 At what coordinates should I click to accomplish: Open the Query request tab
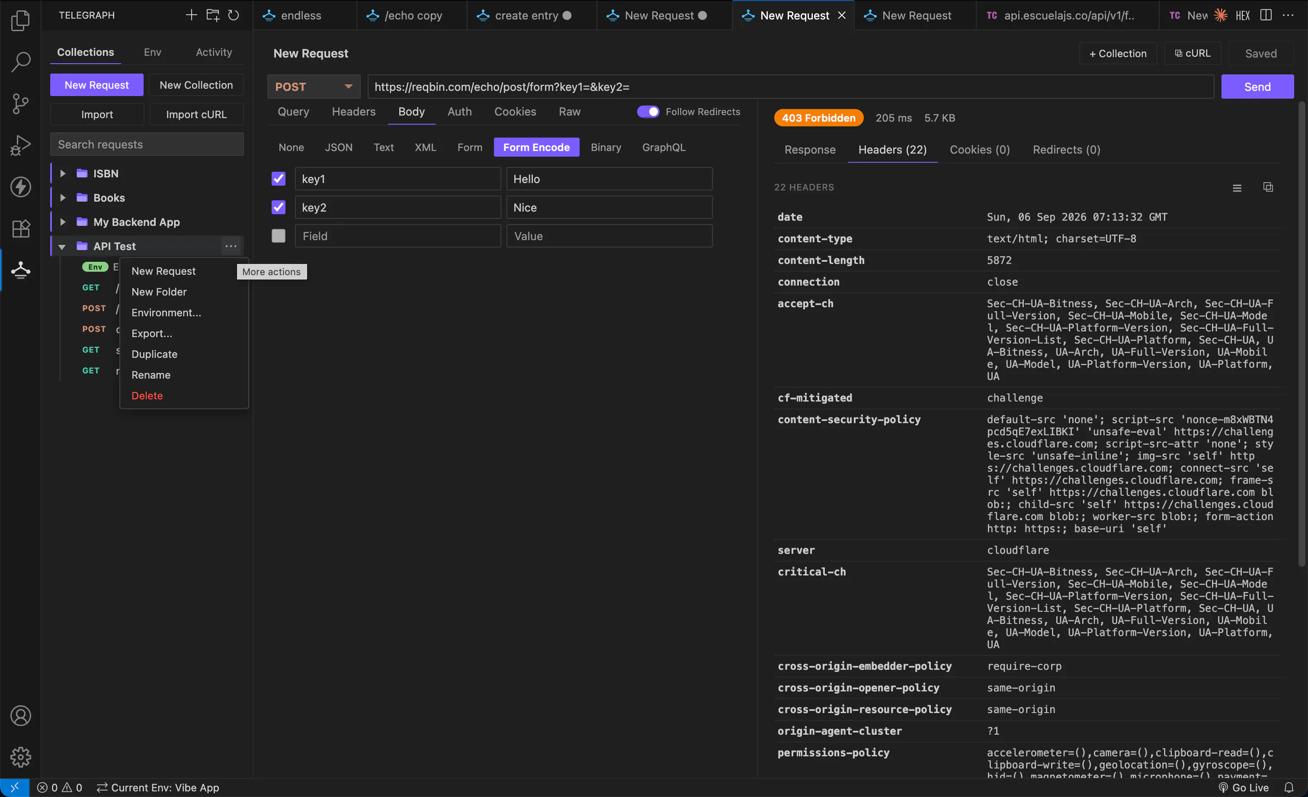[x=293, y=112]
